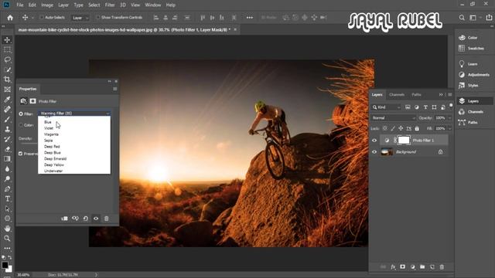Open the Swatches panel button
Viewport: 495px width, 278px height.
[x=471, y=48]
